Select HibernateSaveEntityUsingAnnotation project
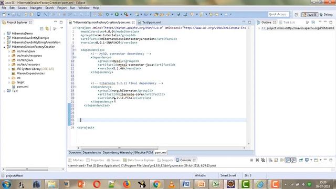The image size is (336, 189). click(36, 43)
